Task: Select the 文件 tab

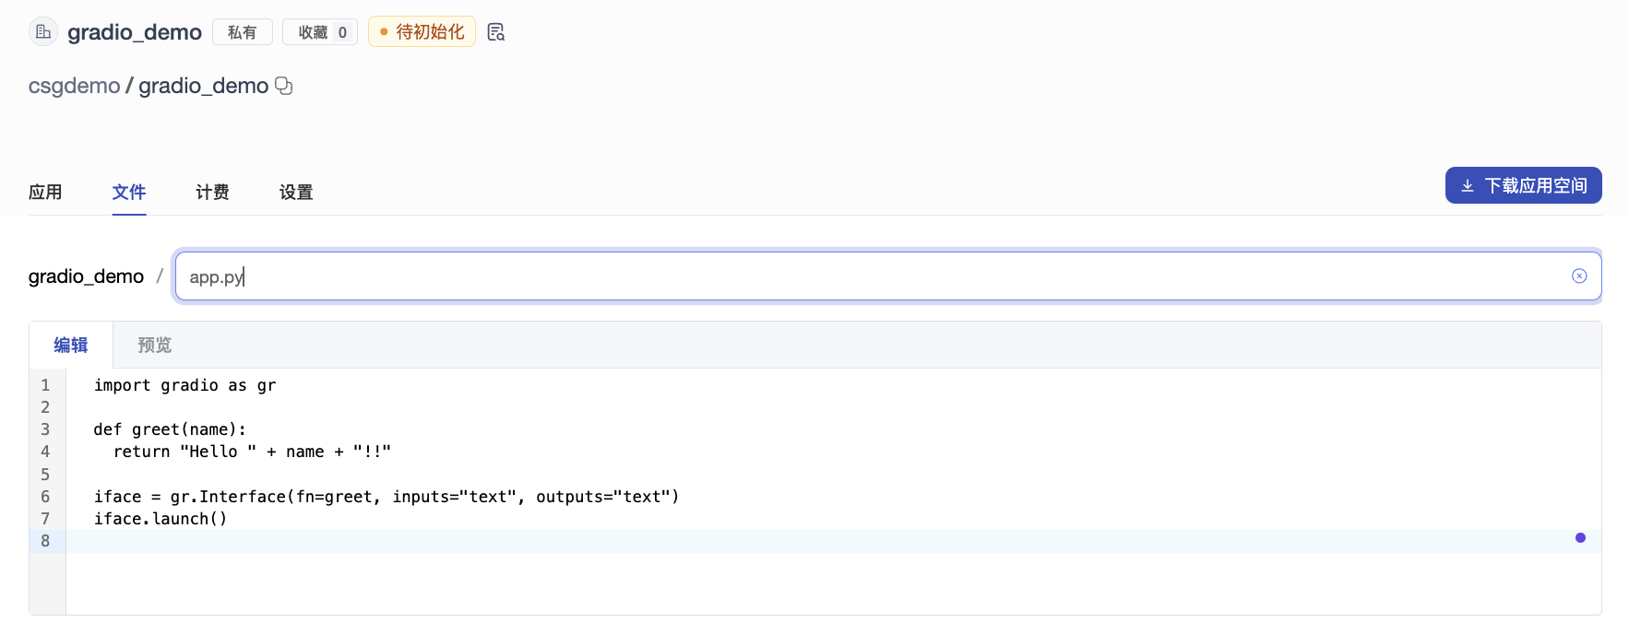Action: point(129,192)
